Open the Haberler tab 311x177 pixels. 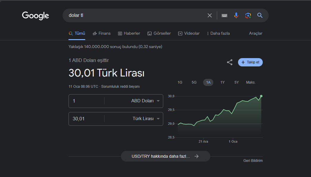129,33
